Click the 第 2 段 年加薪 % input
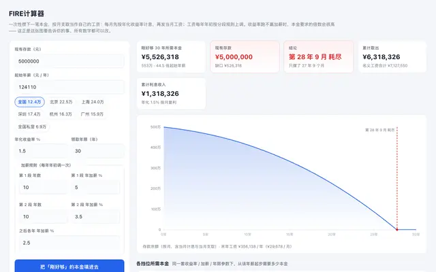436x272 pixels. (x=95, y=216)
